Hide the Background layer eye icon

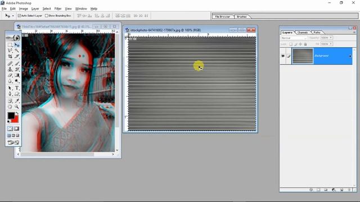coord(283,56)
